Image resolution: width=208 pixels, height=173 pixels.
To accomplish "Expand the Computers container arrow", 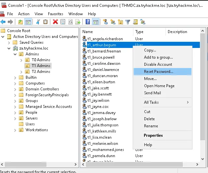I will [x=15, y=84].
